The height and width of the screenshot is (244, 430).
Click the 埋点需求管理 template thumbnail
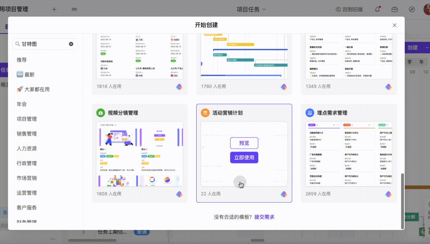pyautogui.click(x=349, y=154)
